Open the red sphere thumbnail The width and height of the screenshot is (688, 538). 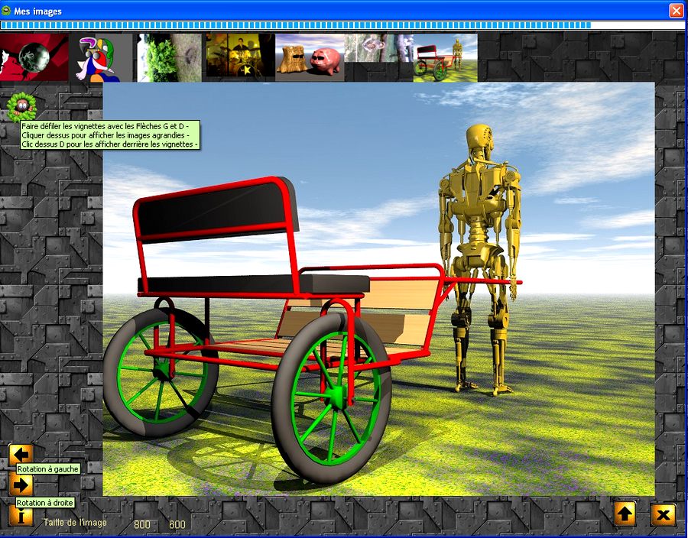(34, 57)
